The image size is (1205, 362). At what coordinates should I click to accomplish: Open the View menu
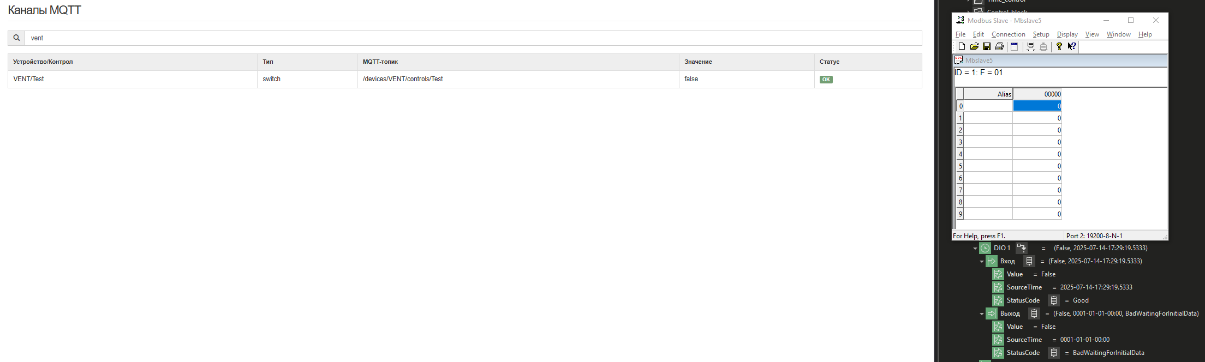point(1092,34)
